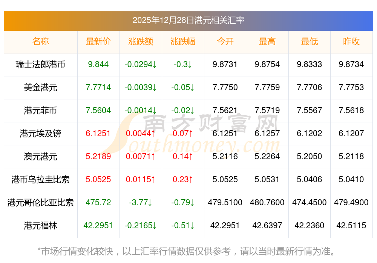Image resolution: width=377 pixels, height=263 pixels.
Task: Click change amount -3.77↓
Action: pyautogui.click(x=140, y=202)
